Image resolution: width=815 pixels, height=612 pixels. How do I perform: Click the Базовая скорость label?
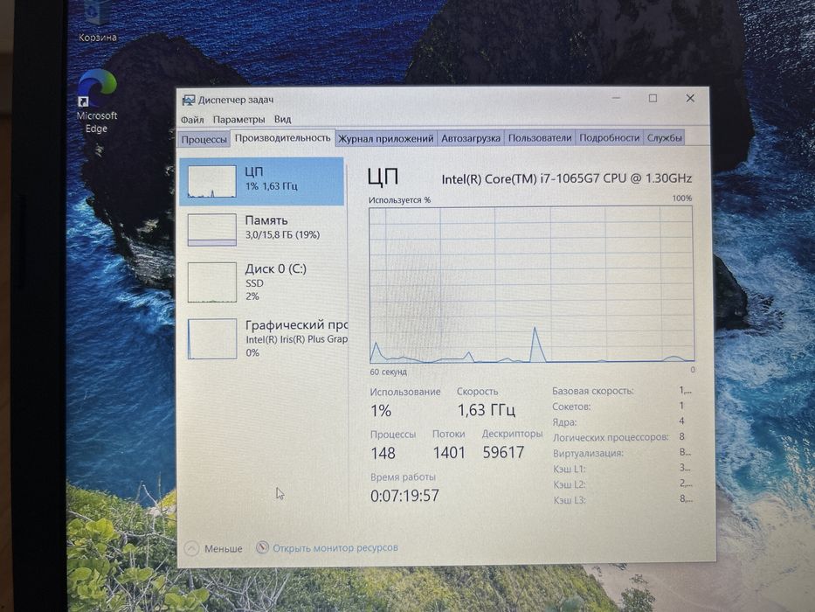[592, 391]
